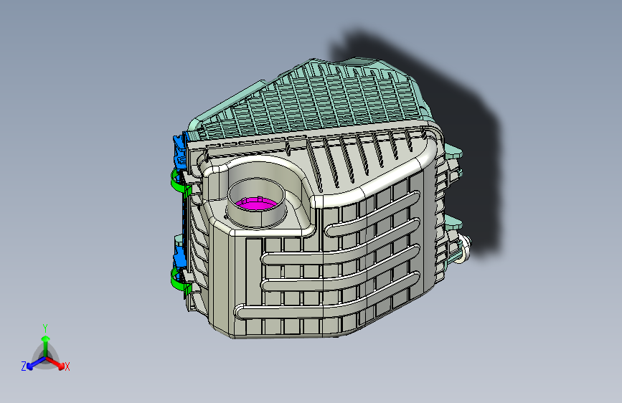The height and width of the screenshot is (403, 622).
Task: Select the magenta disc inside the round port
Action: pos(256,204)
